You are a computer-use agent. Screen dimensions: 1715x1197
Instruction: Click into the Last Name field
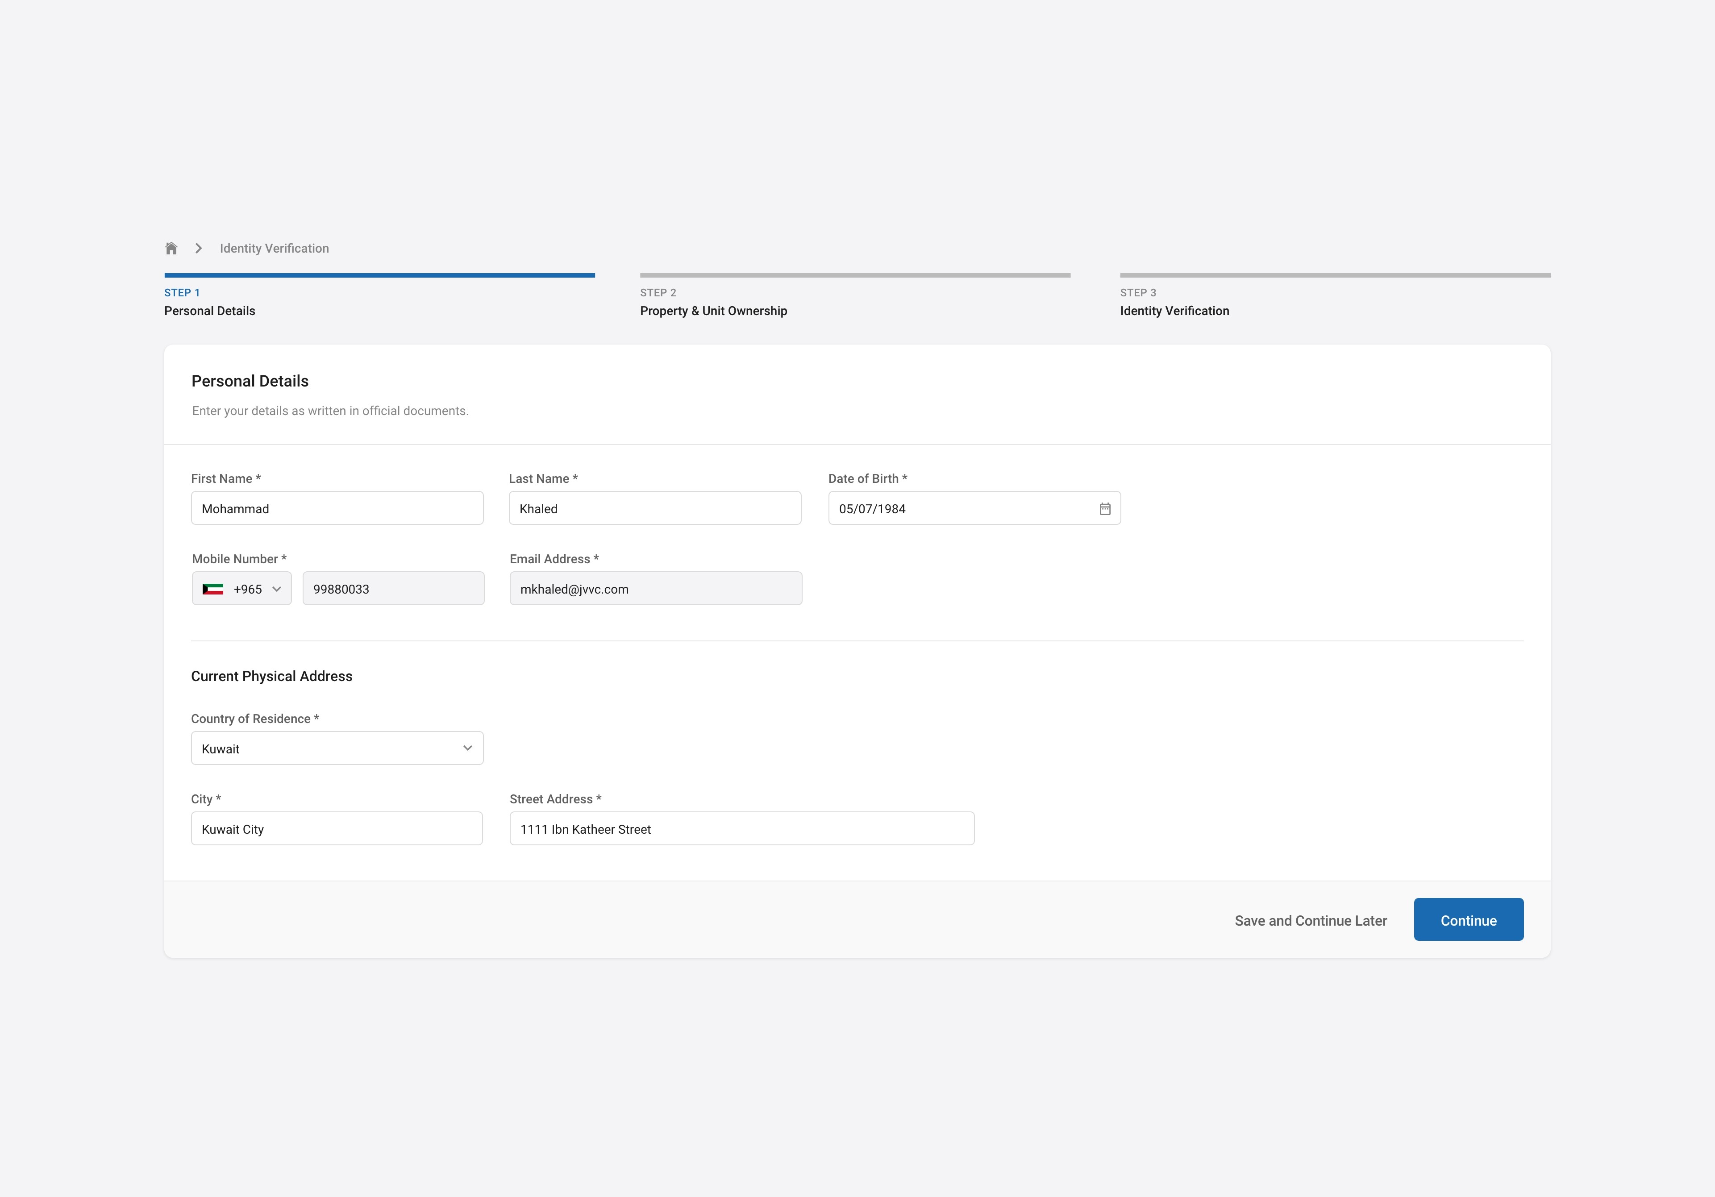point(654,508)
